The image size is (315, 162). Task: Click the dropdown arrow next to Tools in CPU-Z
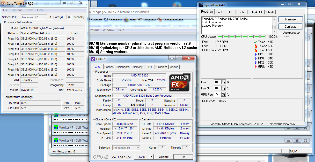coord(151,157)
